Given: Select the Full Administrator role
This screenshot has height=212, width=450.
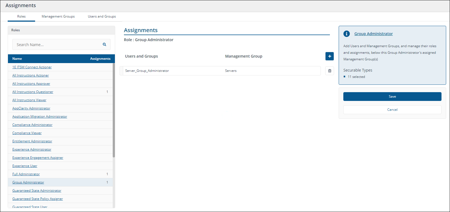Looking at the screenshot, I should tap(26, 174).
